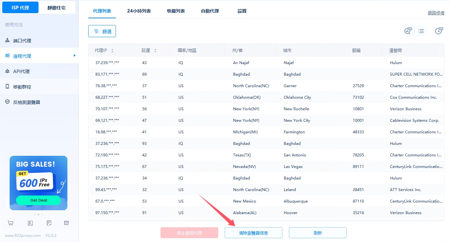
Task: Open the 自動代理 tab
Action: point(210,11)
